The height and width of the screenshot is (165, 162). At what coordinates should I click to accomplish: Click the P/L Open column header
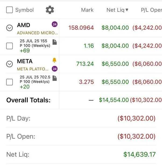point(151,10)
